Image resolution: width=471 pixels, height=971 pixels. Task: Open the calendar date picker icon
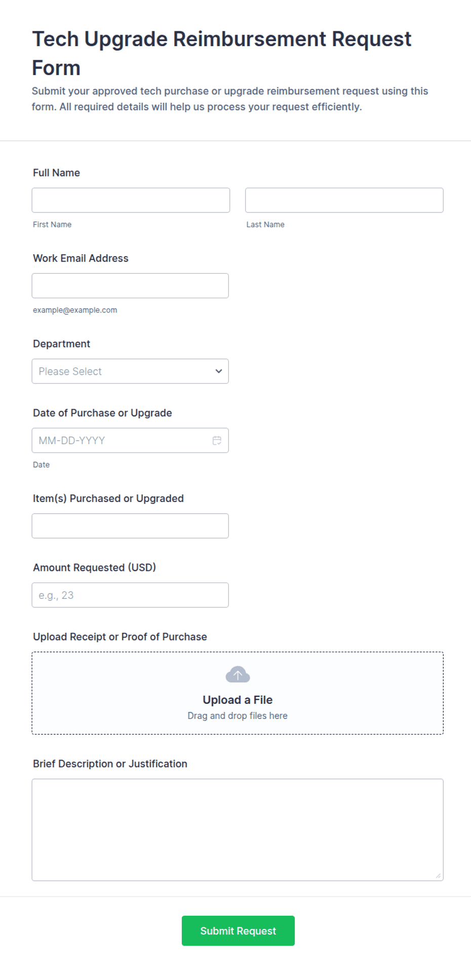[217, 440]
